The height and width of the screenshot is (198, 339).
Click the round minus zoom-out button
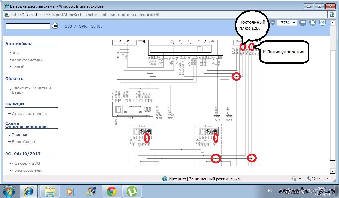tap(303, 23)
